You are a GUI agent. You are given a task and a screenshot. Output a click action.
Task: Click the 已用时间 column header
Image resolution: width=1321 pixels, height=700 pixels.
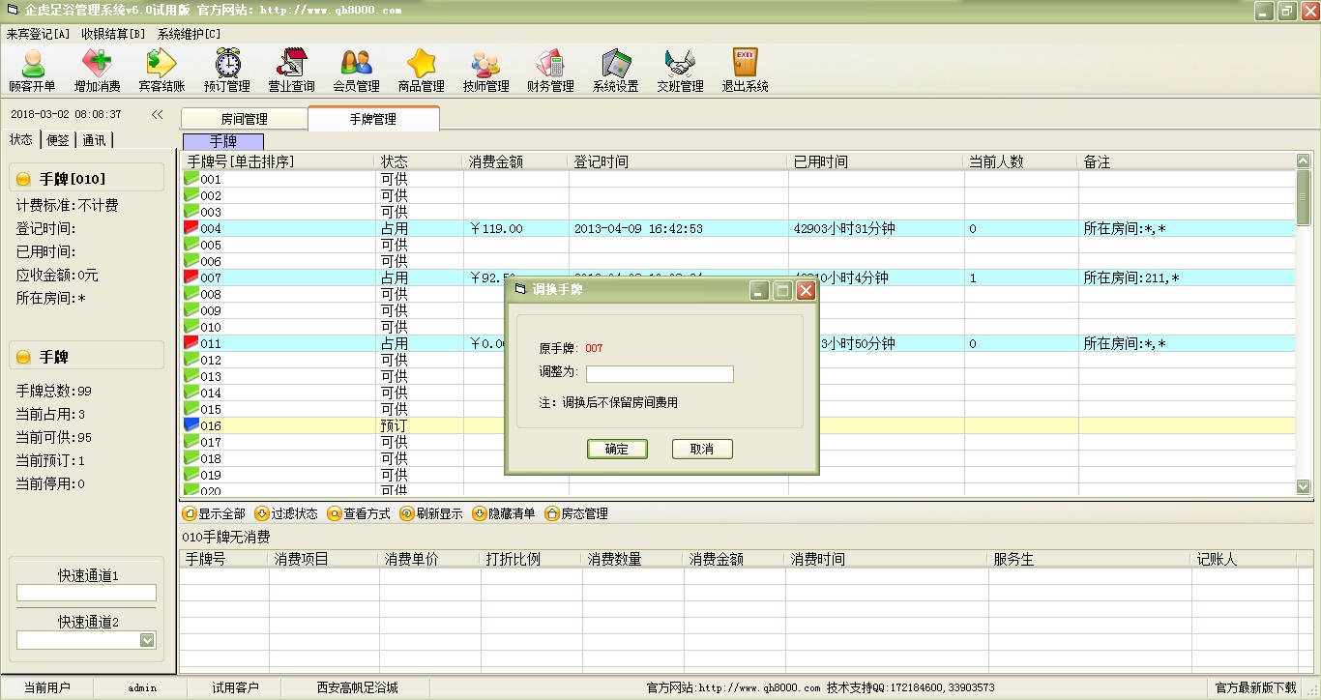[876, 161]
